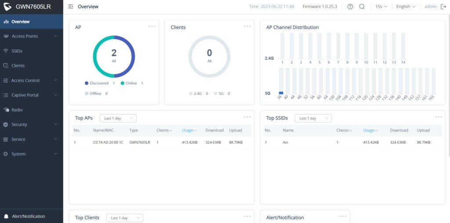Click 324.63KB download value in Top APs
Image resolution: width=450 pixels, height=223 pixels.
coord(213,142)
